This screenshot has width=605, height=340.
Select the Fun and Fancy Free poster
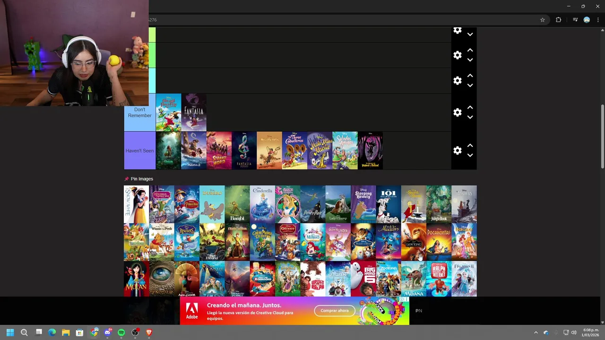pos(168,112)
